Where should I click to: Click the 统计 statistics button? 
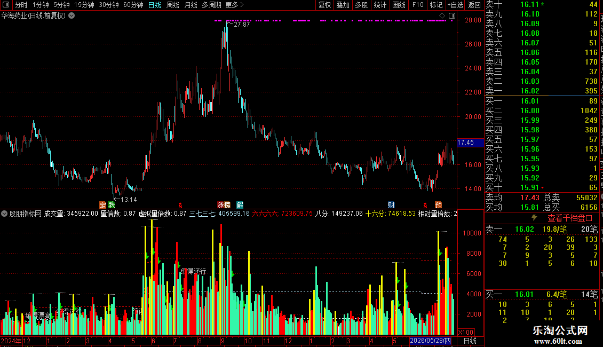tap(380, 5)
